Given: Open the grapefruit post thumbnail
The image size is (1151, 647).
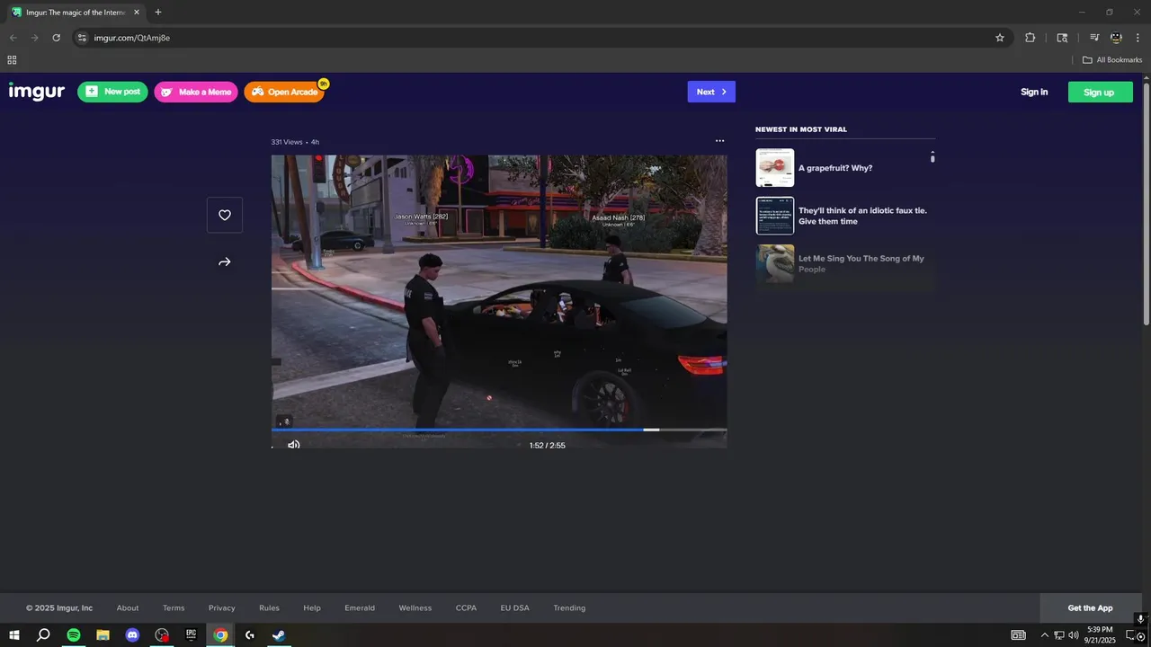Looking at the screenshot, I should pyautogui.click(x=775, y=168).
